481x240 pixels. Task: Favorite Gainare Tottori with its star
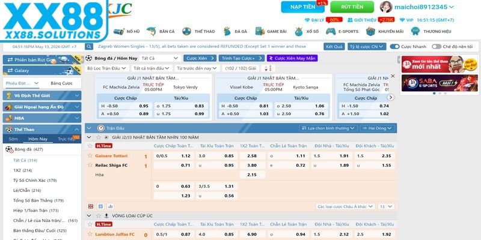coord(90,155)
